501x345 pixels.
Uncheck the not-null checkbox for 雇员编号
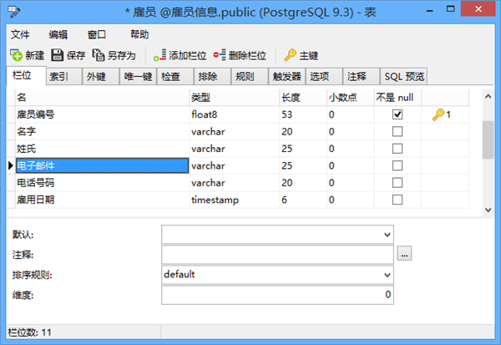click(397, 114)
